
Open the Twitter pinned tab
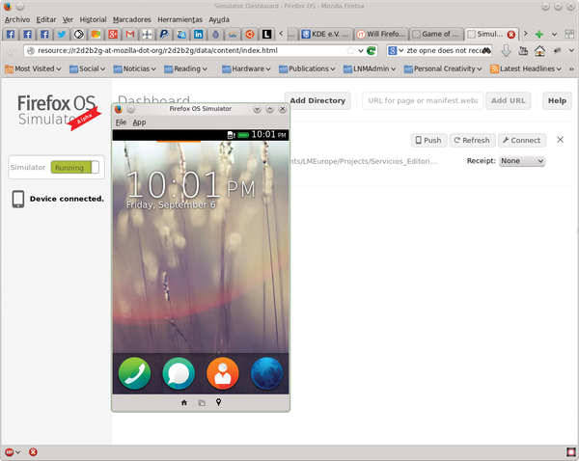[x=62, y=35]
